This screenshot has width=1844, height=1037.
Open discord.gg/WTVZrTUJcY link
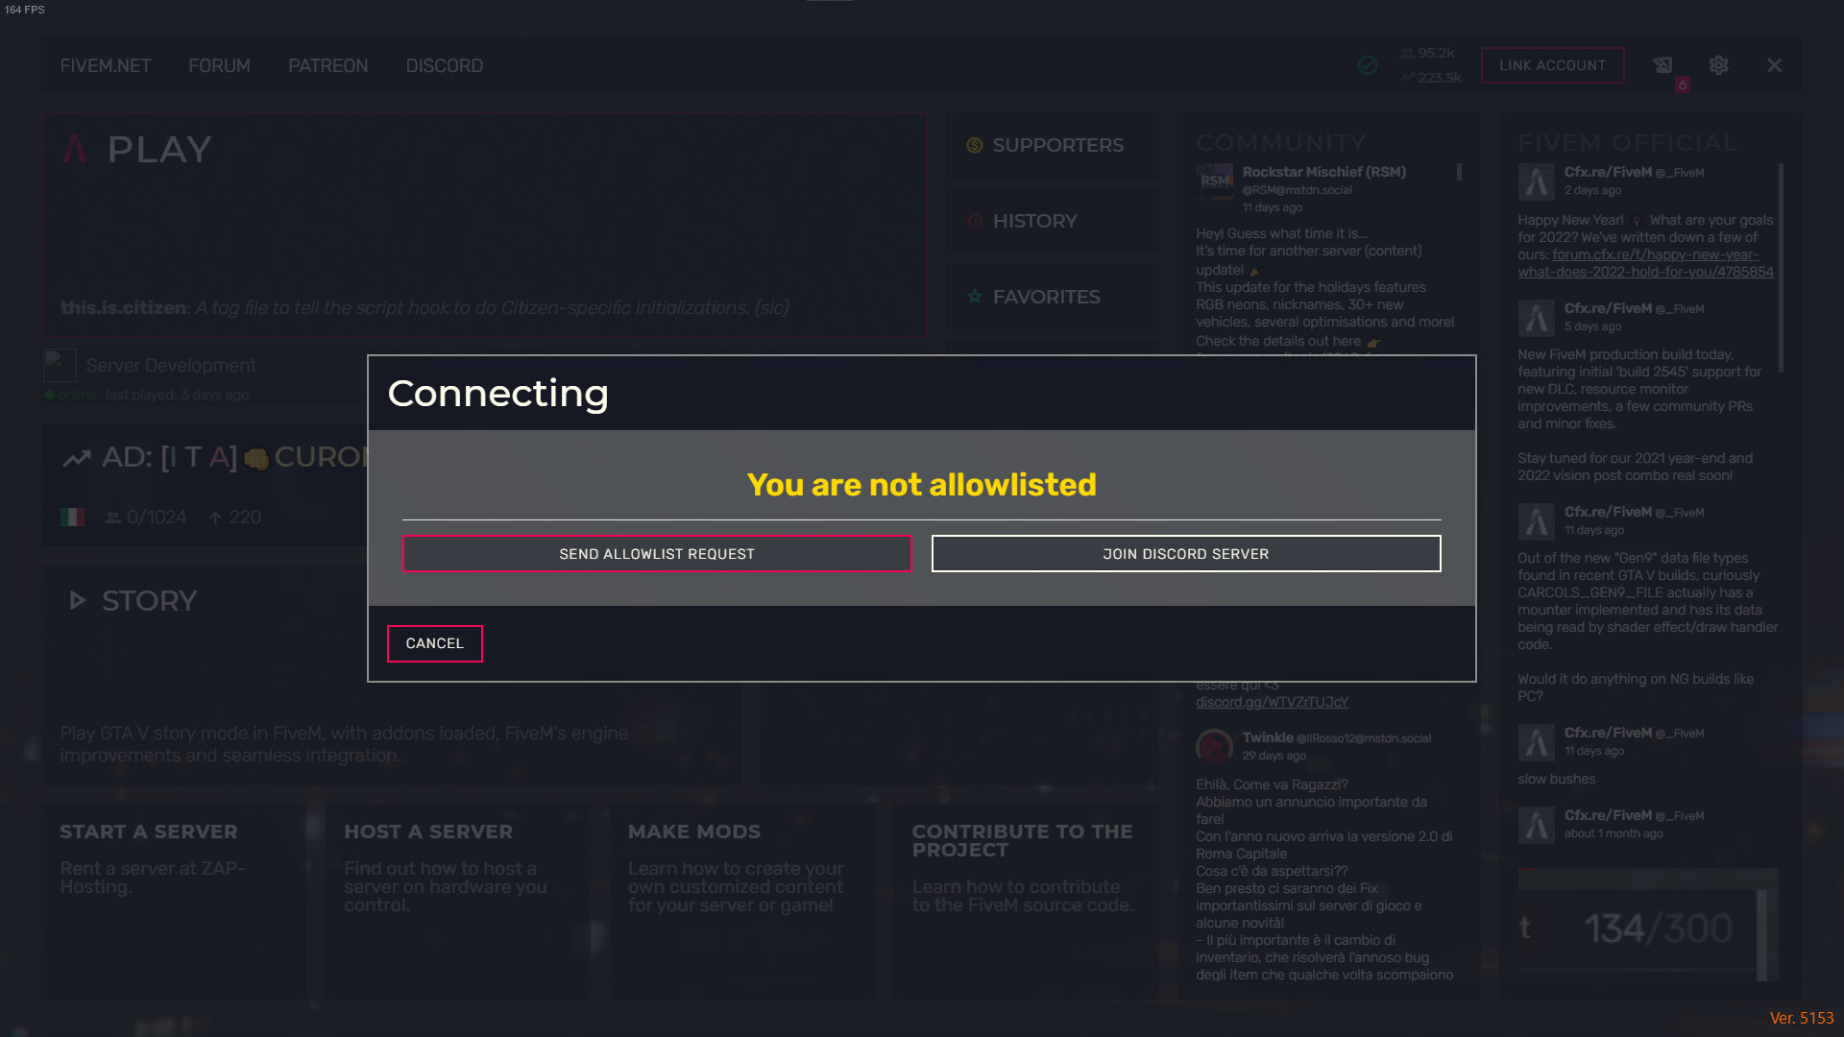point(1272,702)
